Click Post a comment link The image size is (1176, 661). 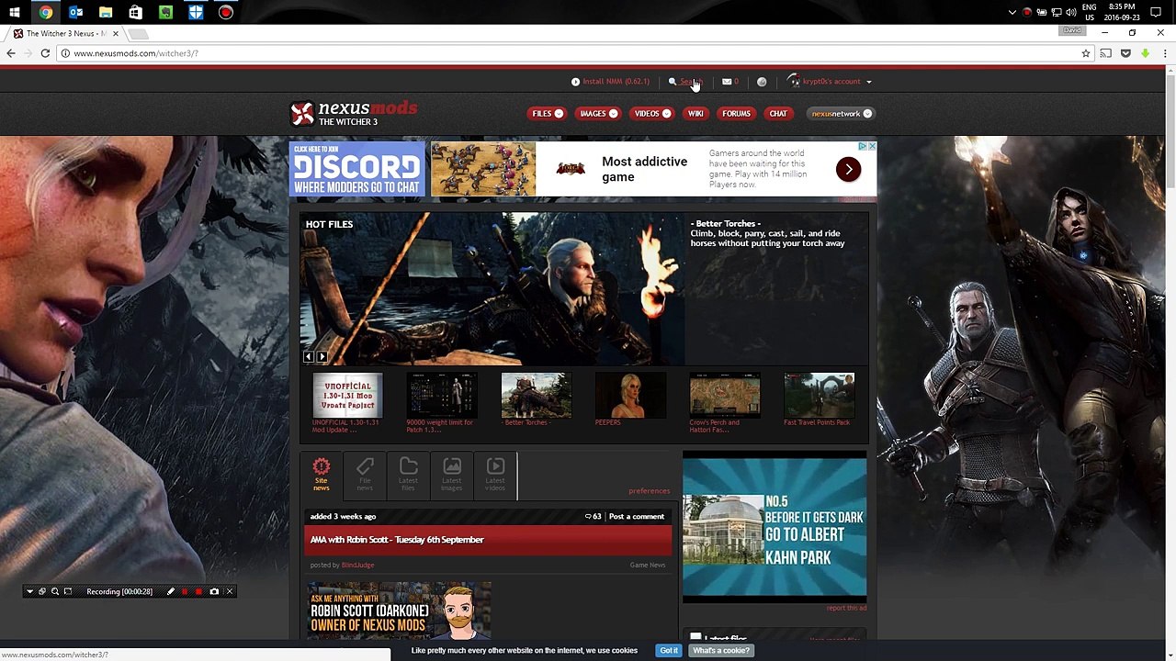(636, 517)
